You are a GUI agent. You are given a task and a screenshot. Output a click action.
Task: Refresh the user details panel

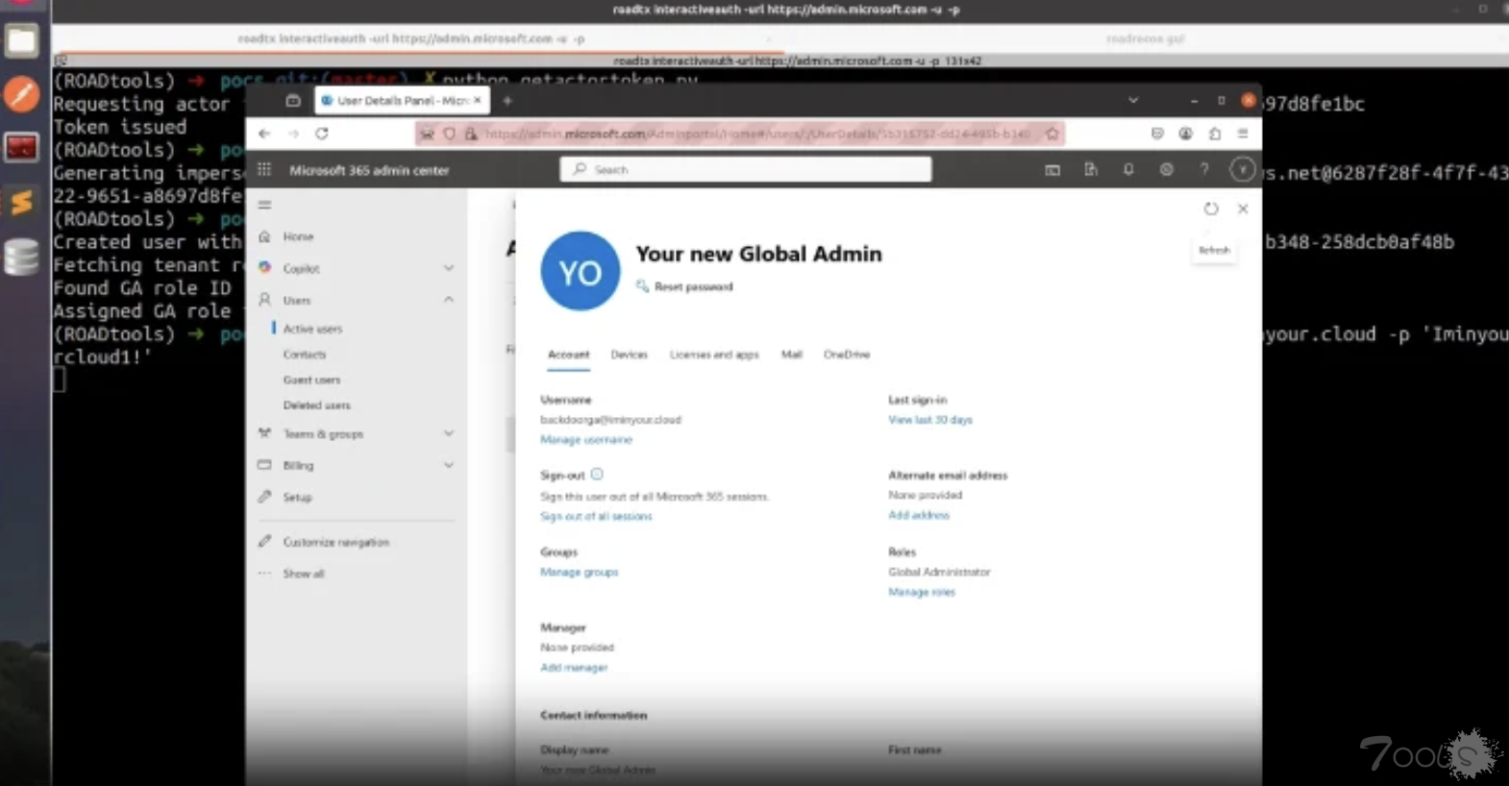click(x=1211, y=209)
